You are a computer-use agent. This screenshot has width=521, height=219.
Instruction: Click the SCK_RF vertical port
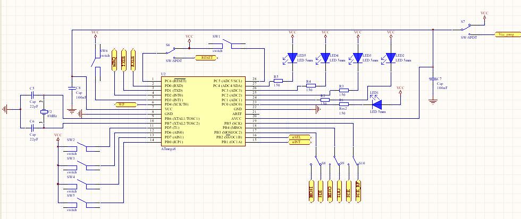pyautogui.click(x=358, y=191)
